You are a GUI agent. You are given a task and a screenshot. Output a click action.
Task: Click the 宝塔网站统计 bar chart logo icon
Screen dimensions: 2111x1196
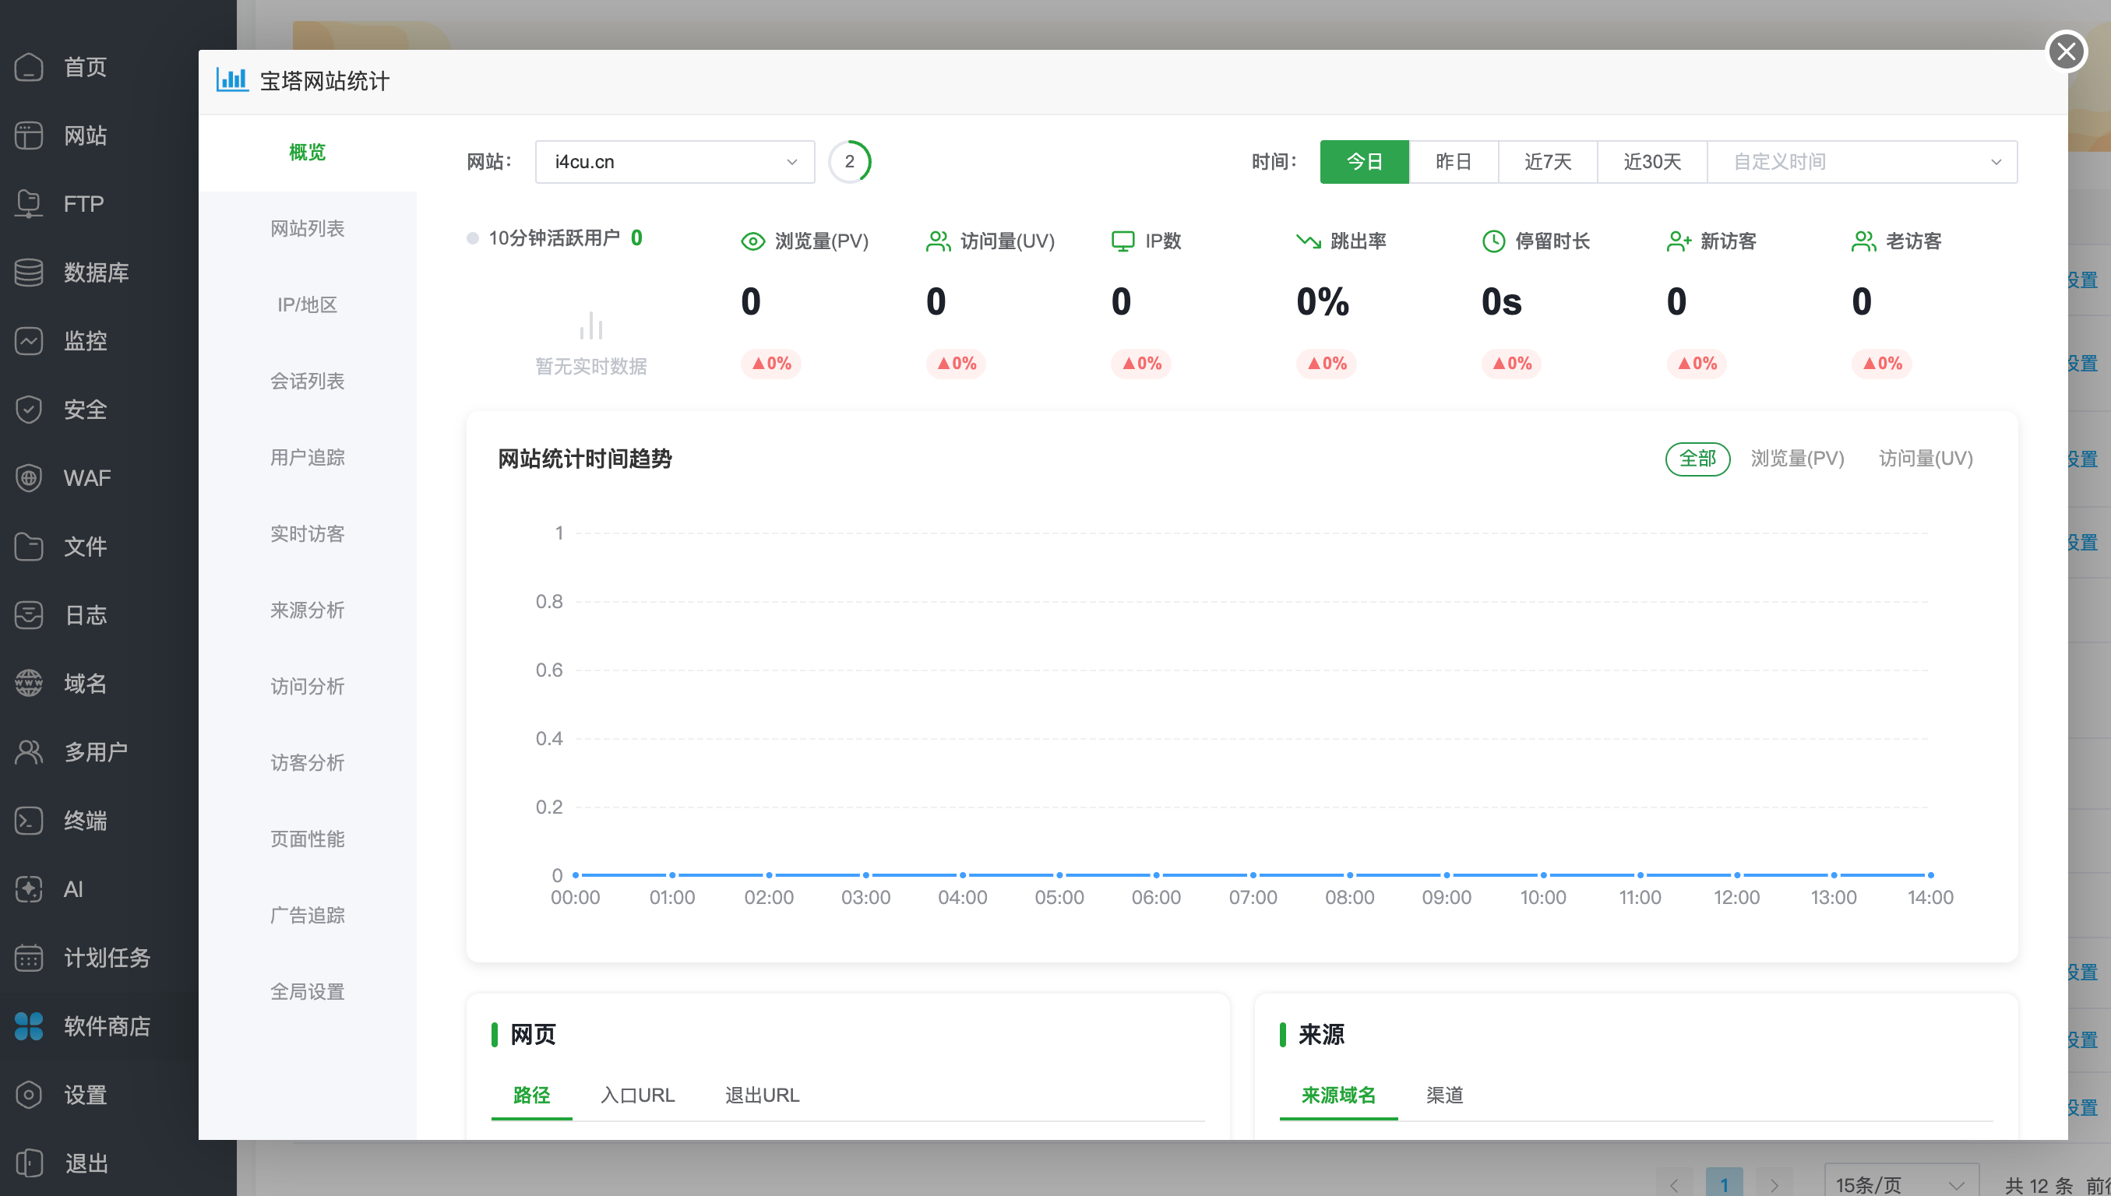(233, 79)
